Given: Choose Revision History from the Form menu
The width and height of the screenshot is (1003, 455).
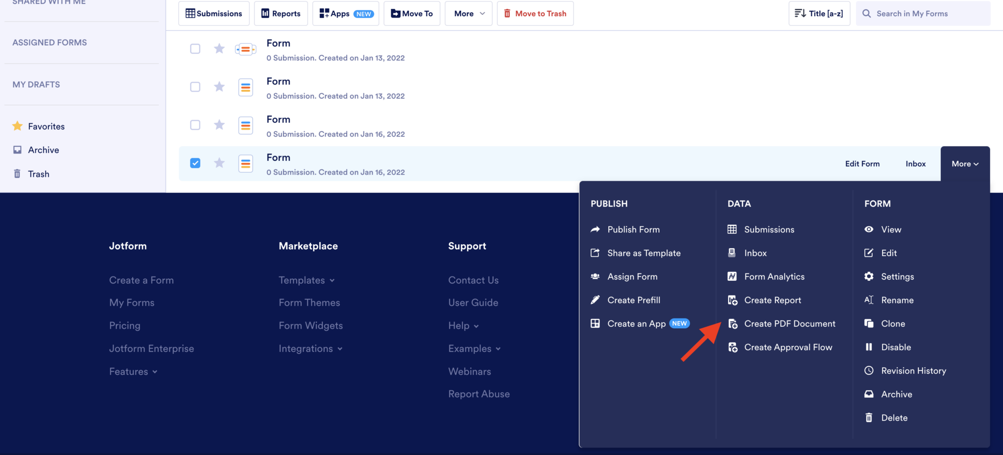Looking at the screenshot, I should pos(913,370).
